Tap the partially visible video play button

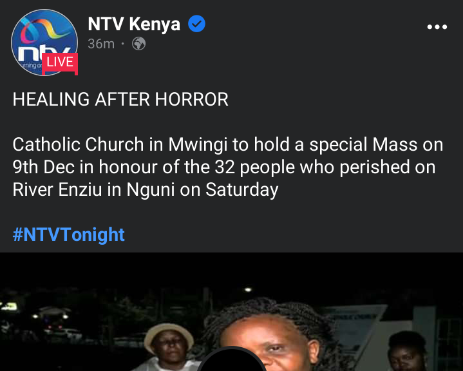point(232,359)
